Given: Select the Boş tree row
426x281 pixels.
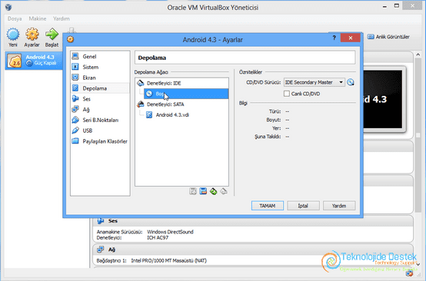Looking at the screenshot, I should pyautogui.click(x=186, y=94).
